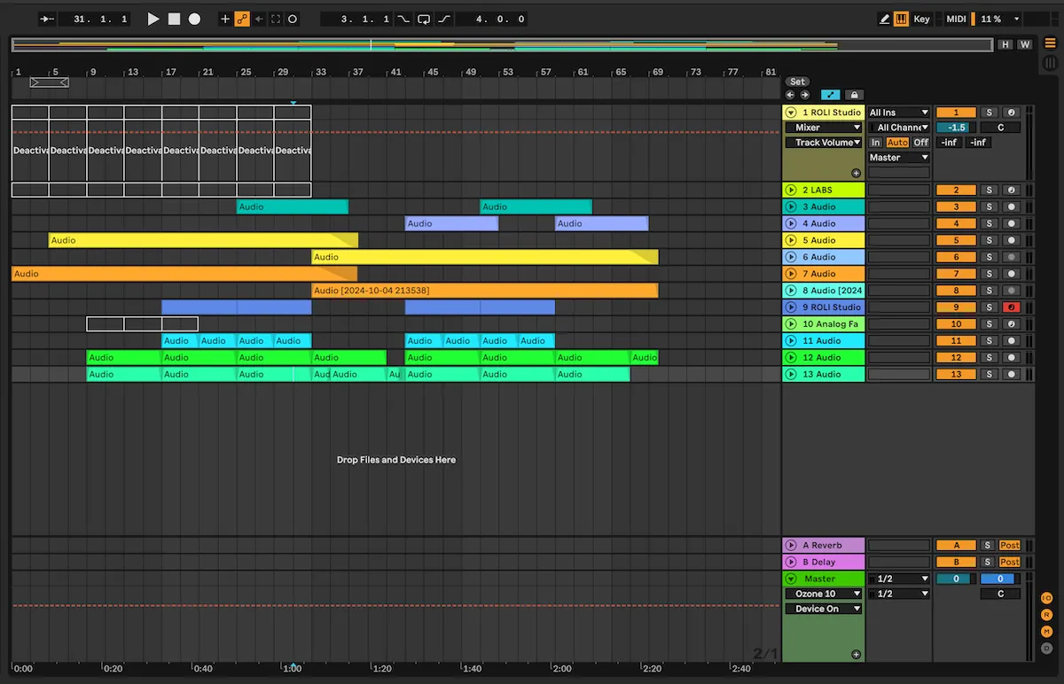Click the Set locator button
This screenshot has width=1064, height=684.
(x=798, y=82)
